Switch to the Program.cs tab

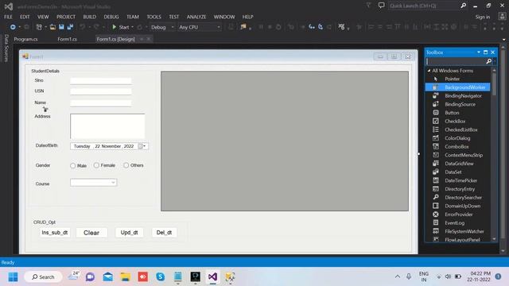[25, 39]
